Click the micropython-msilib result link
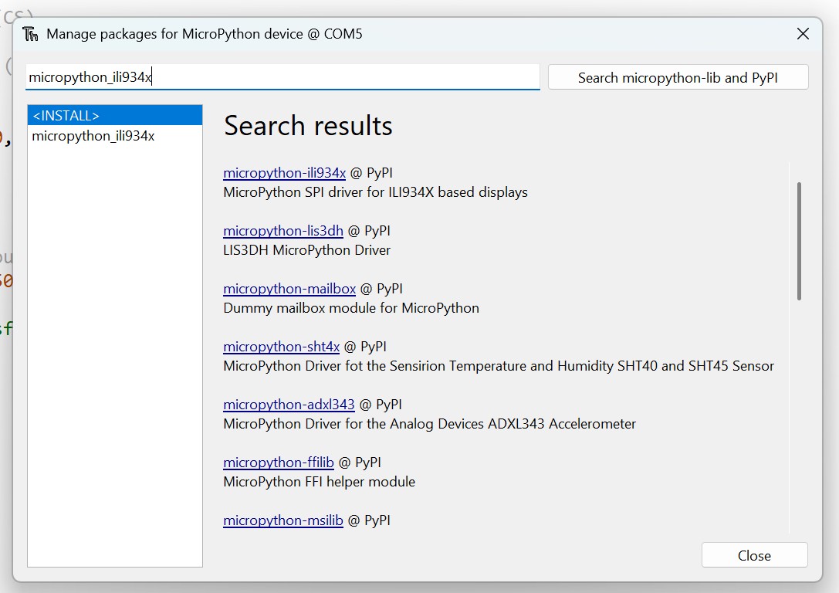Image resolution: width=839 pixels, height=593 pixels. [x=282, y=520]
